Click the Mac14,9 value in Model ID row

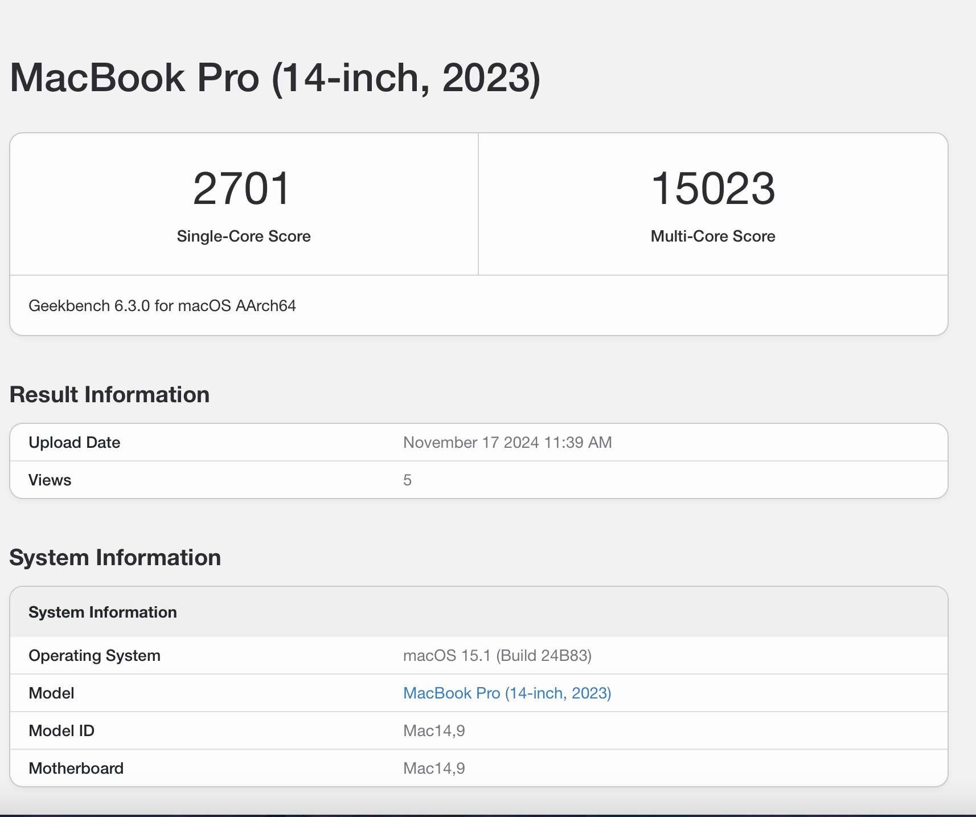[434, 730]
